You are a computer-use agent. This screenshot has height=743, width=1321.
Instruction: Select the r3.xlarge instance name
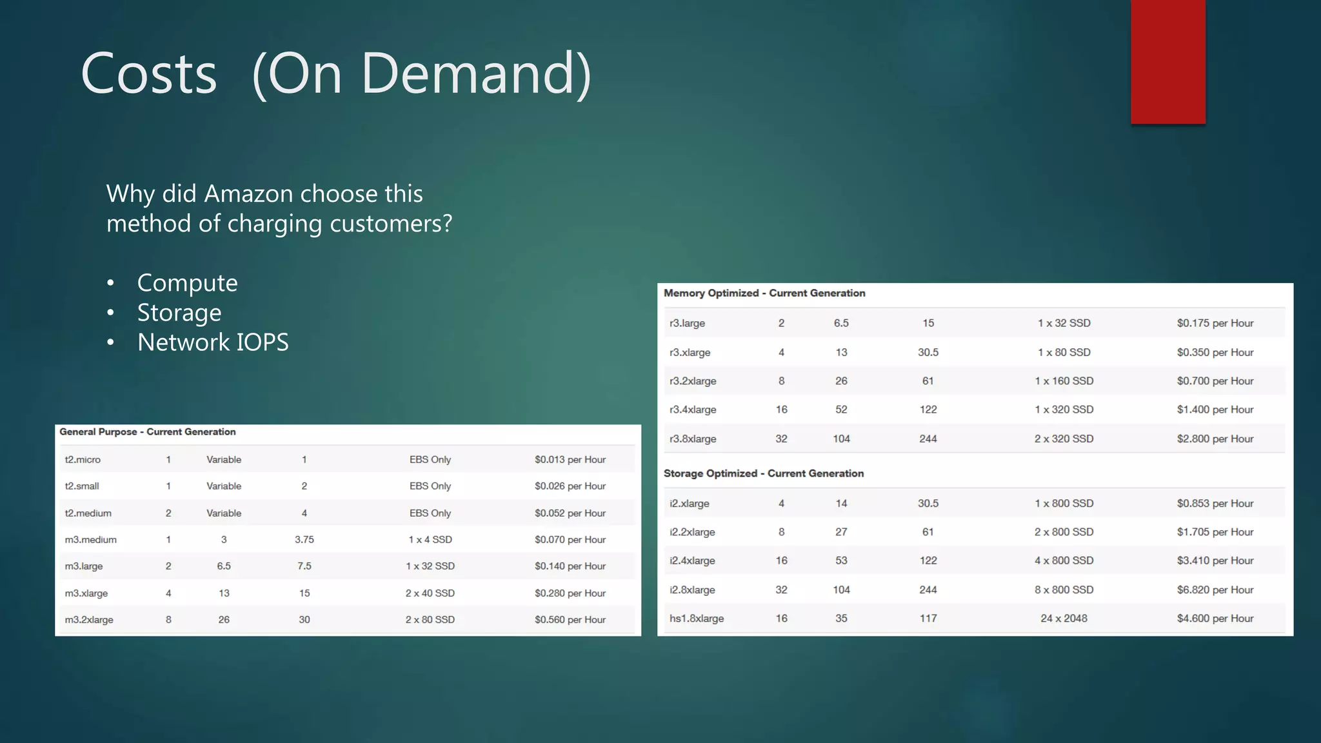(690, 352)
